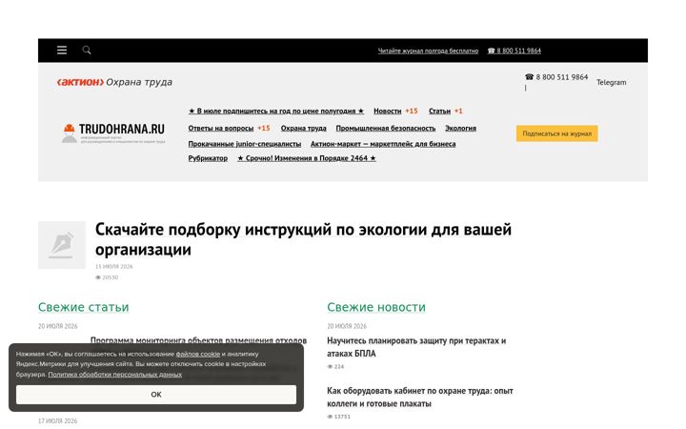Open July subscription promo link
686x429 pixels.
pyautogui.click(x=276, y=112)
